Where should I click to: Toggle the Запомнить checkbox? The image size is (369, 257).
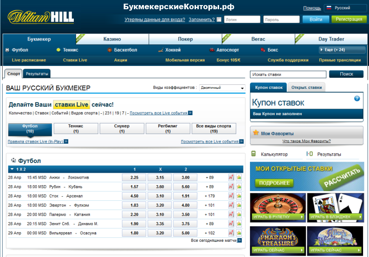219,19
